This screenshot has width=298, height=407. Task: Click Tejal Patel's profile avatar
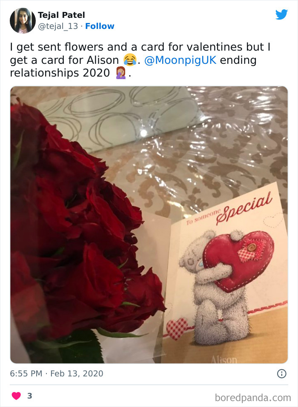click(23, 20)
